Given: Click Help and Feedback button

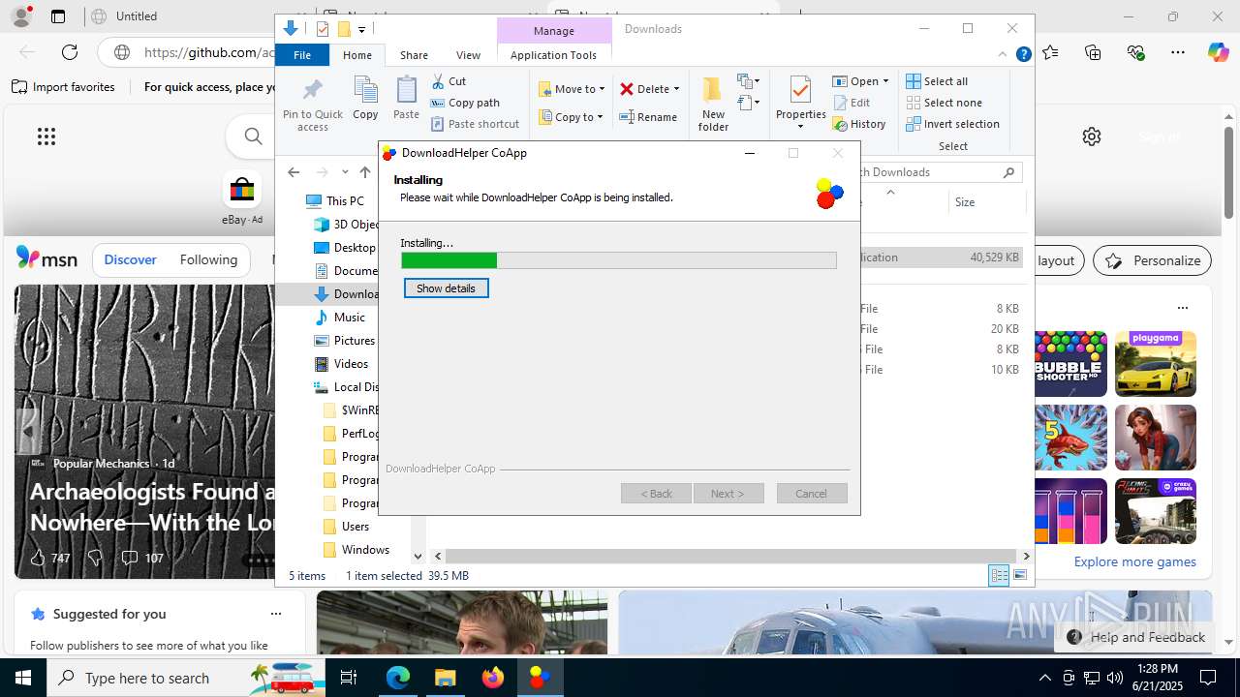Looking at the screenshot, I should point(1135,637).
